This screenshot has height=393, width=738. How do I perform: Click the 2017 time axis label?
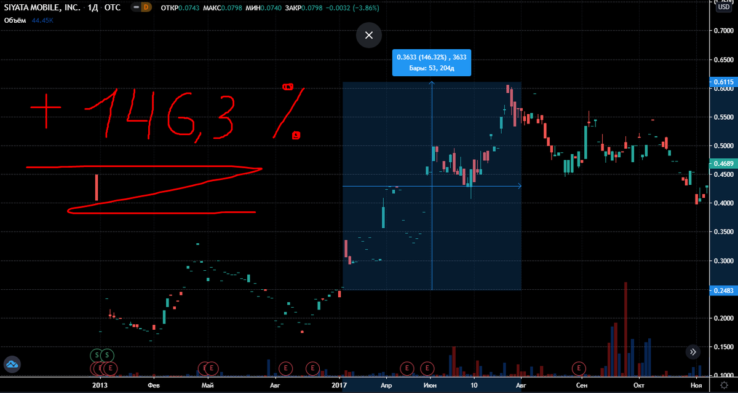[x=340, y=384]
